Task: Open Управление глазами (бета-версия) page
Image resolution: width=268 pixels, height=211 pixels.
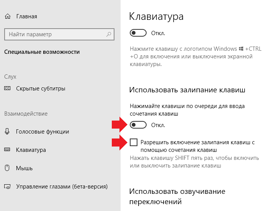Action: (x=62, y=187)
